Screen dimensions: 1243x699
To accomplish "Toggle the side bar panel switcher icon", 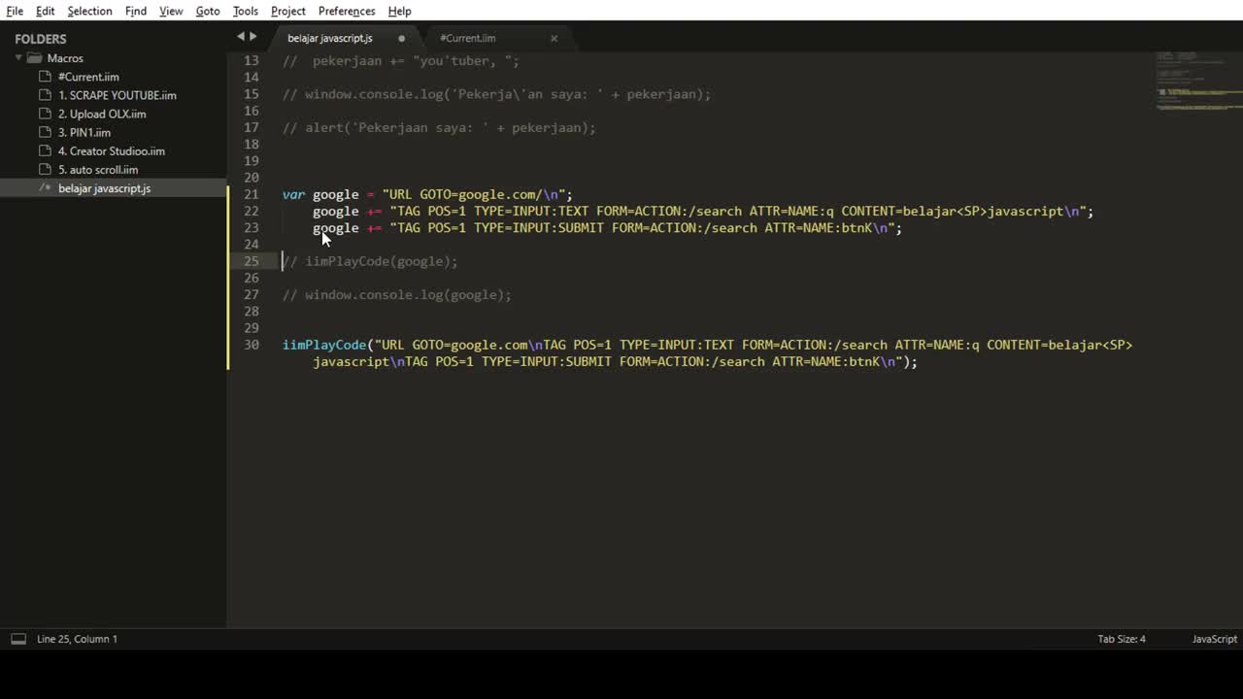I will click(18, 639).
